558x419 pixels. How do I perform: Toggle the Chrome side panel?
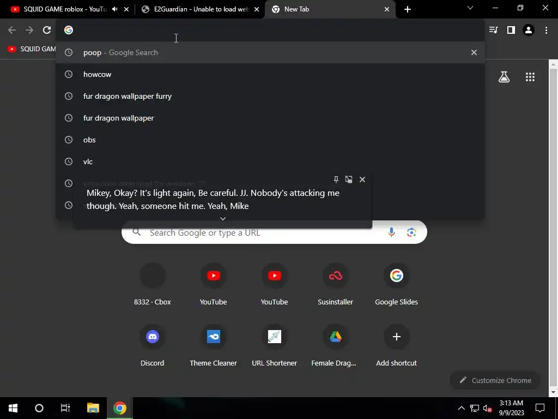pyautogui.click(x=511, y=30)
